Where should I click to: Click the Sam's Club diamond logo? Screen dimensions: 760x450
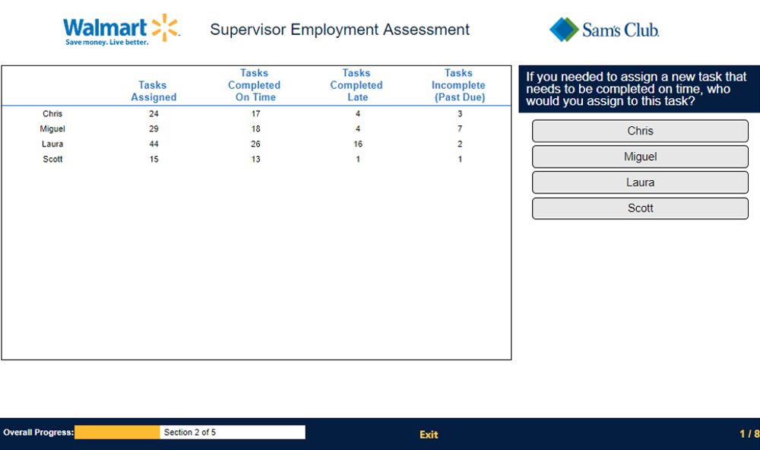point(564,30)
